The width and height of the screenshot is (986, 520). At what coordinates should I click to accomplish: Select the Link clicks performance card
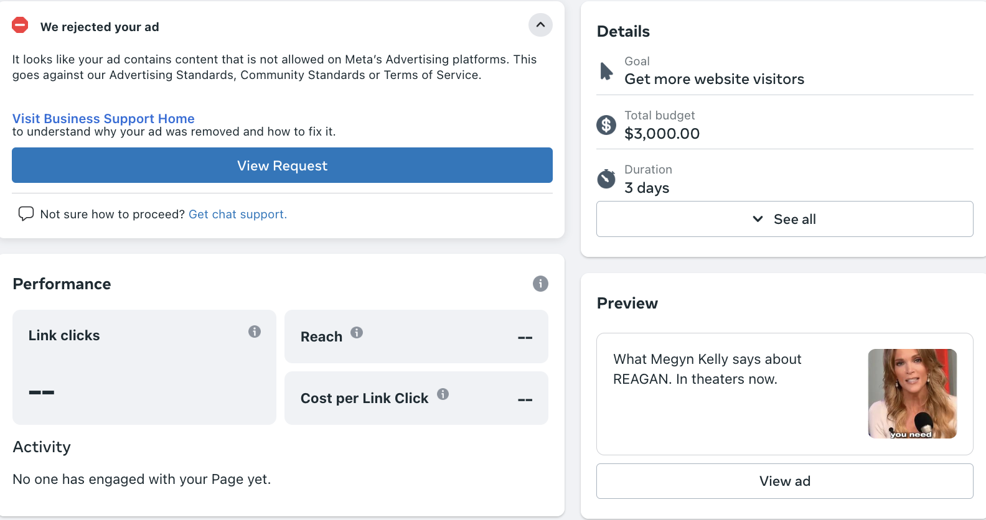point(144,367)
